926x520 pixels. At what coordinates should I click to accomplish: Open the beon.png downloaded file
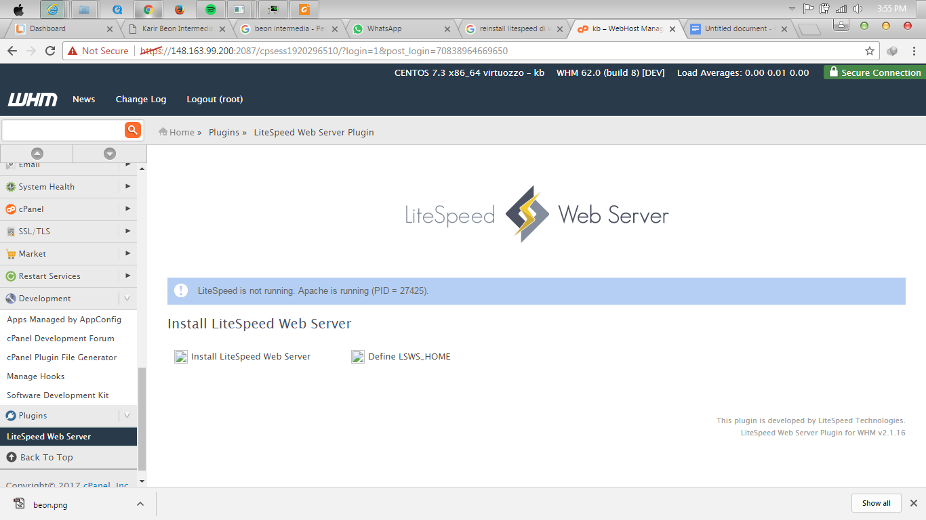pyautogui.click(x=50, y=504)
